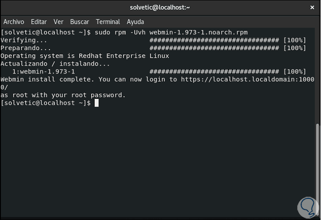Click the Verifying progress bar
321x220 pixels.
click(214, 40)
